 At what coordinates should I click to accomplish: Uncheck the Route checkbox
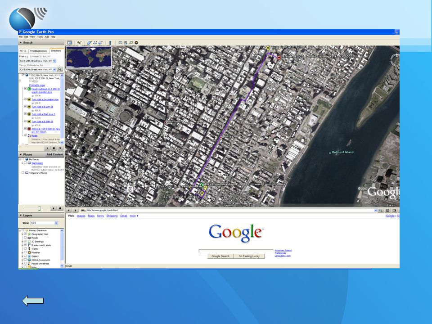tap(25, 135)
